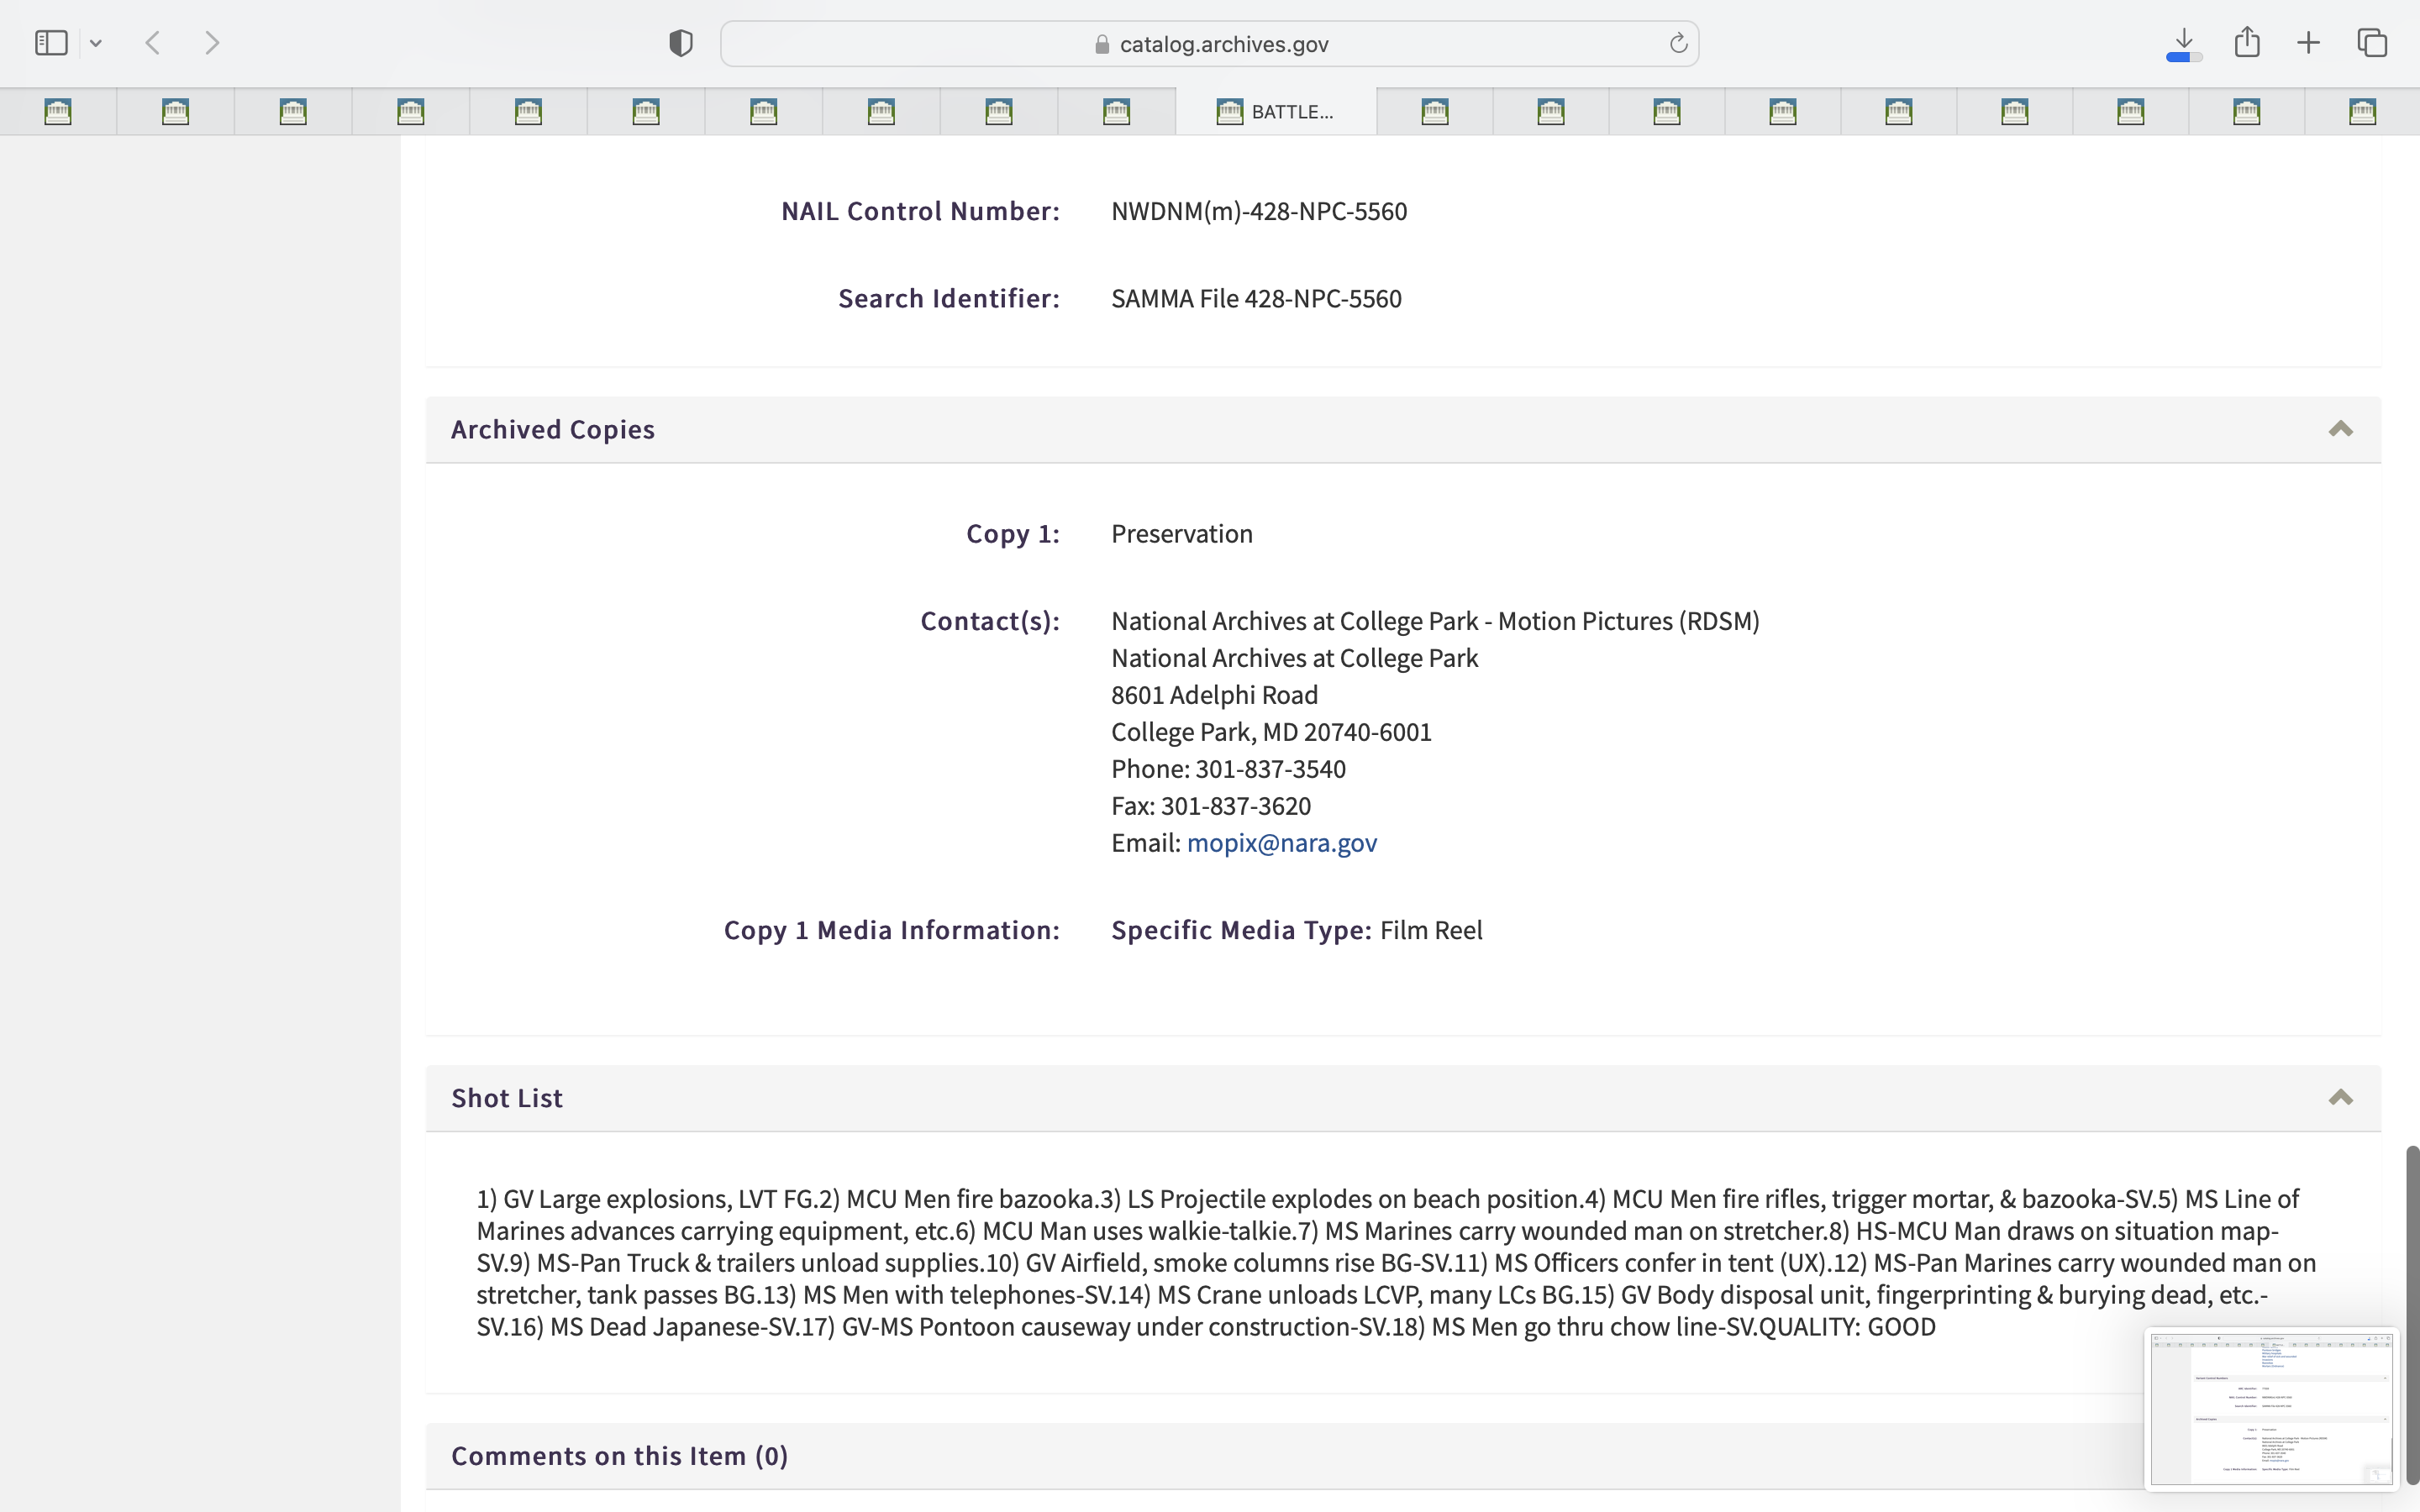Toggle the Safari sidebar icon

pyautogui.click(x=51, y=43)
